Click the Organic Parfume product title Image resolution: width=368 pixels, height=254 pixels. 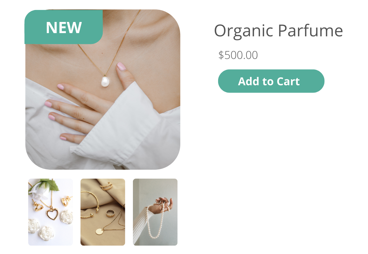[278, 30]
